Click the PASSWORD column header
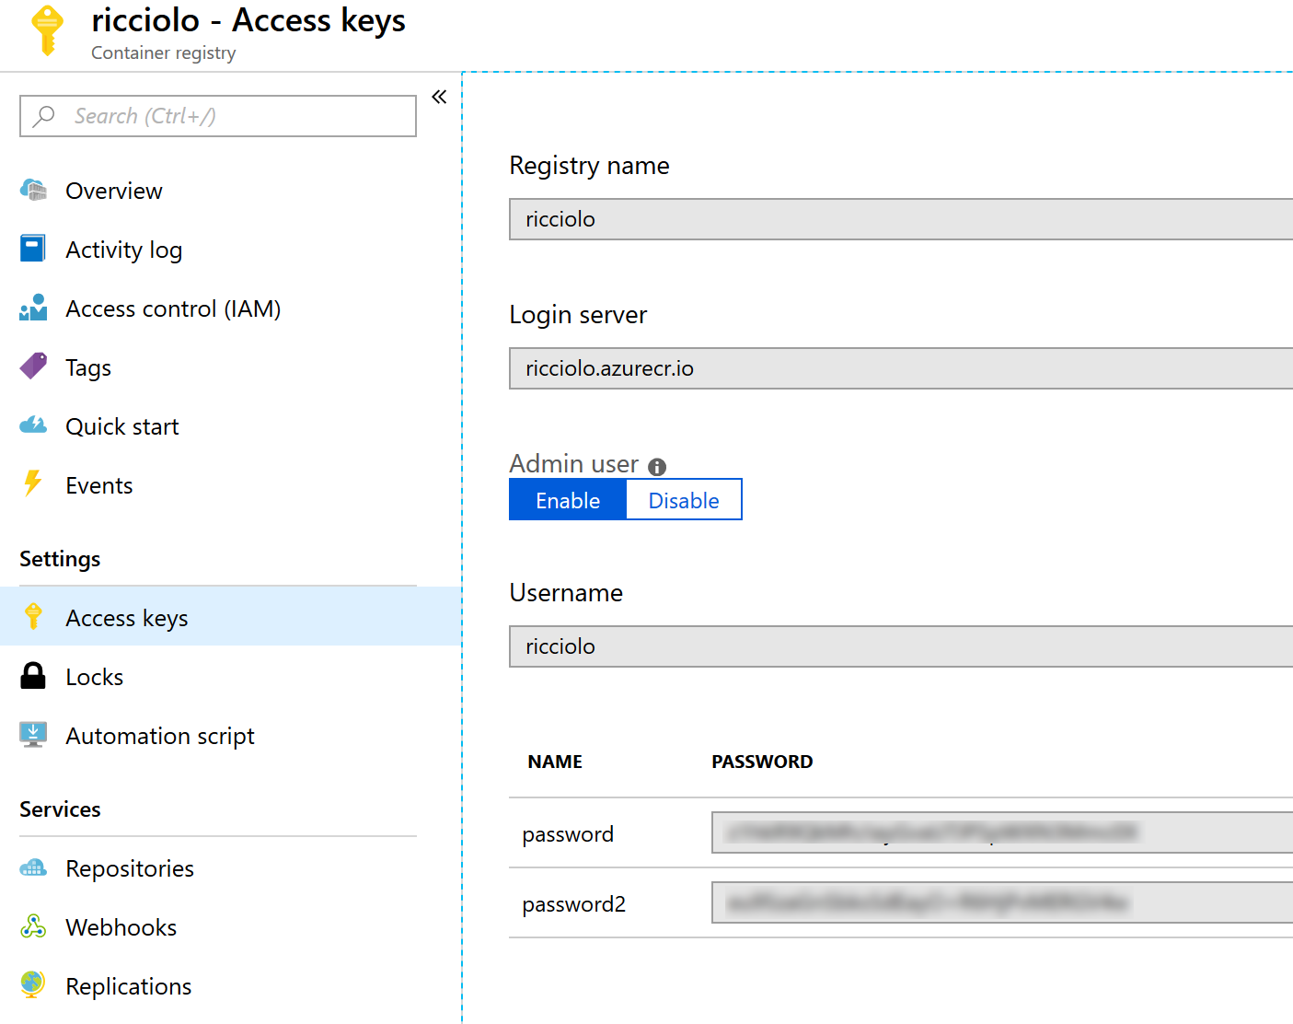This screenshot has width=1293, height=1024. tap(762, 762)
